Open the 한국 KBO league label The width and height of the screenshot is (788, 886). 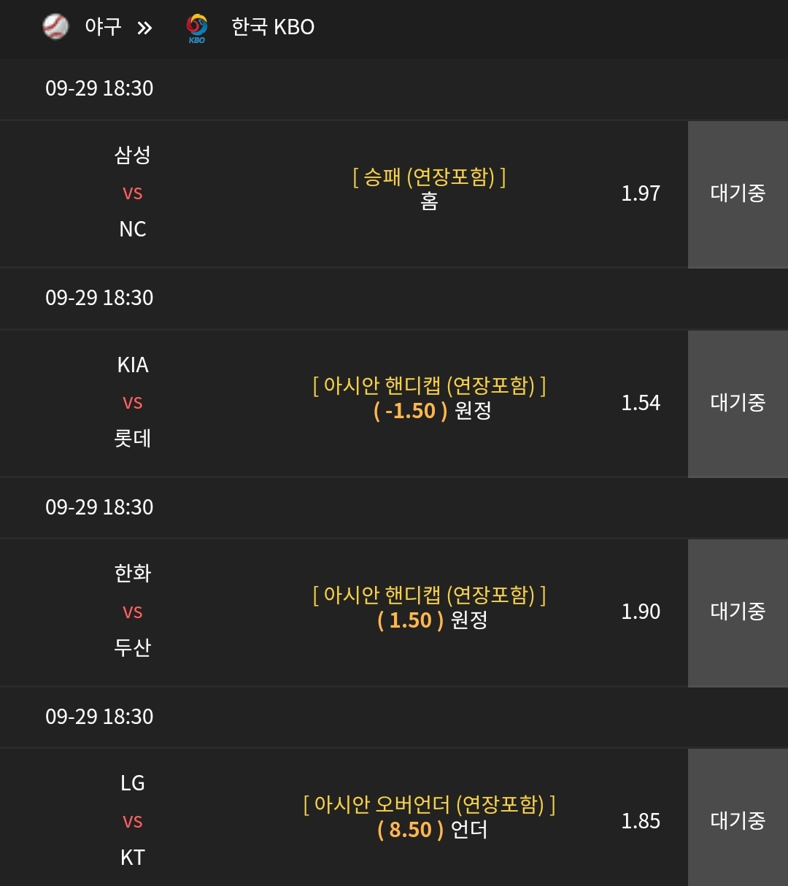(x=273, y=27)
